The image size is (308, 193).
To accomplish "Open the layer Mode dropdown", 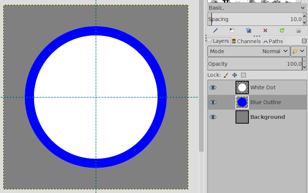I will click(248, 51).
